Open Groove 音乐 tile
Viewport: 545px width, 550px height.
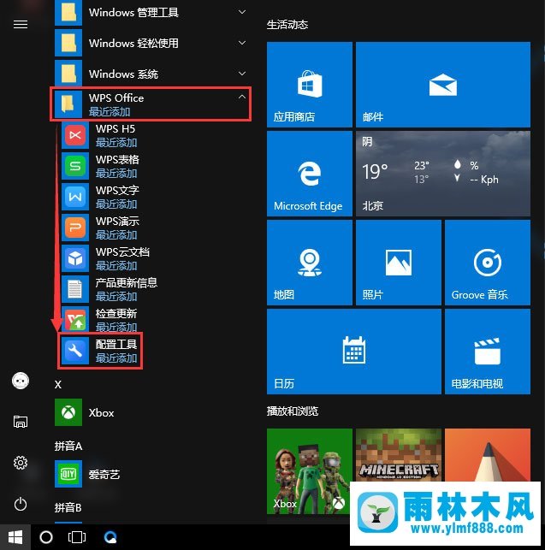coord(488,263)
